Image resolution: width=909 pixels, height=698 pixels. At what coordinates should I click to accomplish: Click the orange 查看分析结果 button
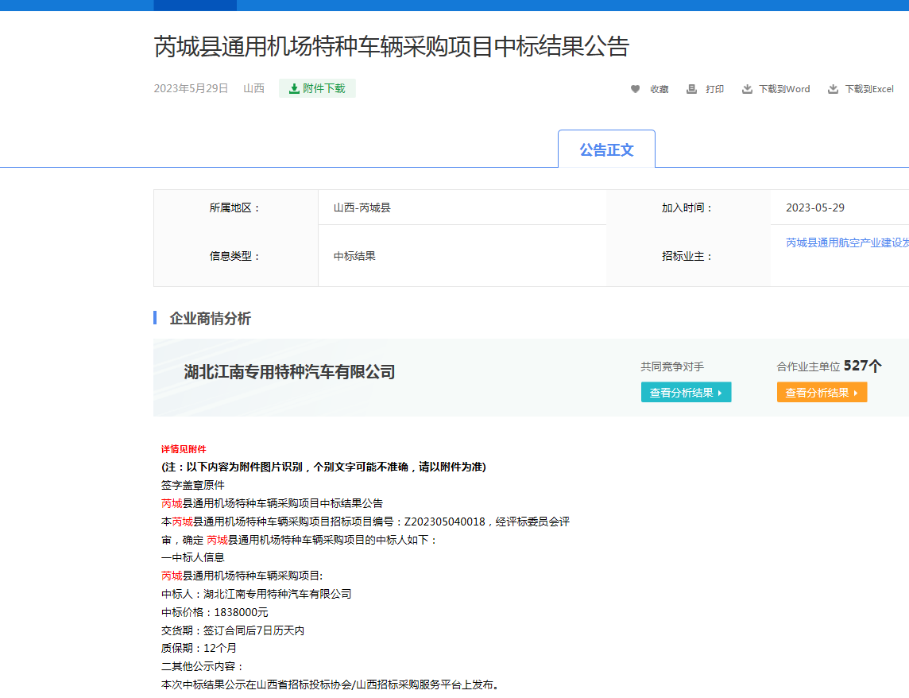(x=822, y=392)
